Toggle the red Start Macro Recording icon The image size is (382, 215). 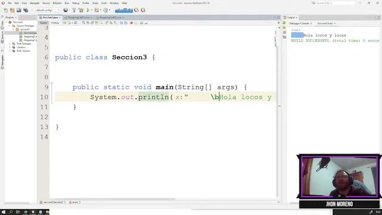(x=131, y=23)
